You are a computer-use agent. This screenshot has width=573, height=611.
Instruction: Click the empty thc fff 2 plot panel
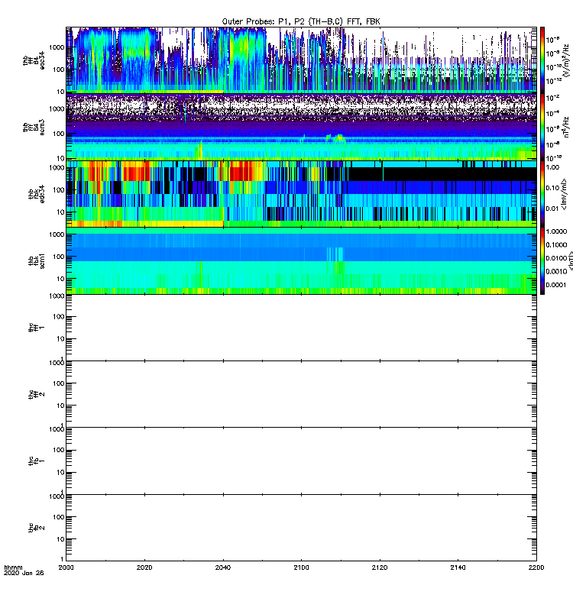pos(301,394)
